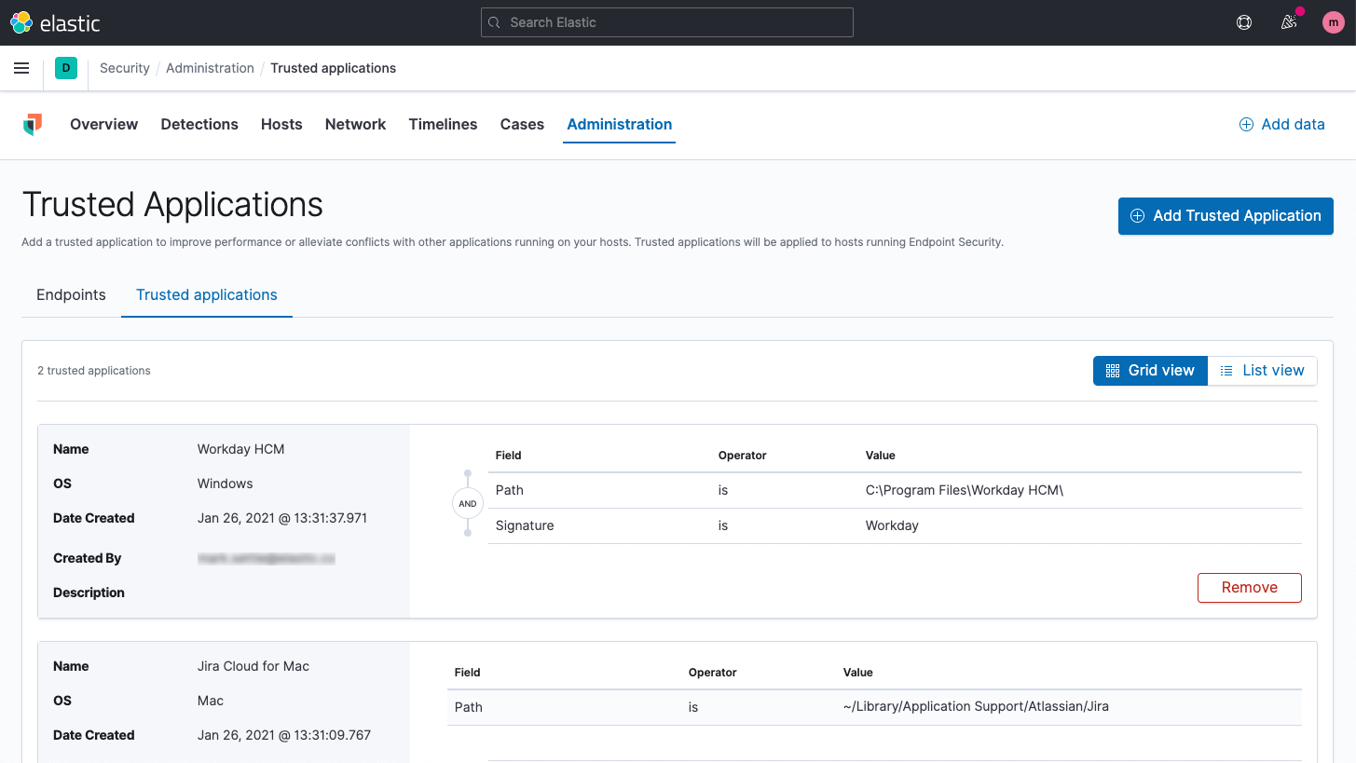This screenshot has height=763, width=1356.
Task: Open the newsfeed celebration icon
Action: 1289,22
